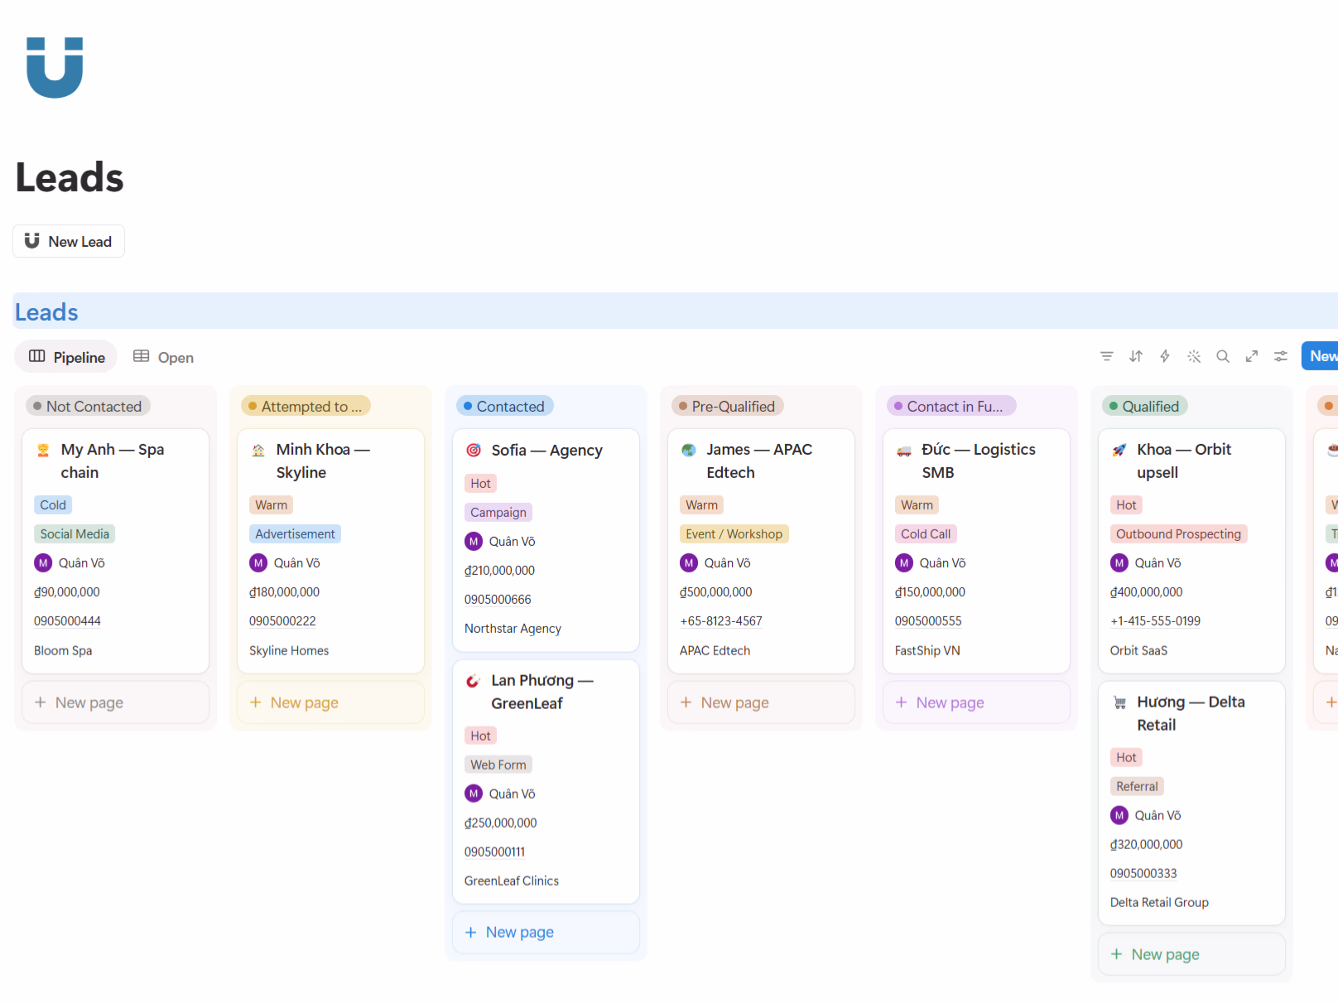Click the Contact in Fu... column header

(951, 407)
